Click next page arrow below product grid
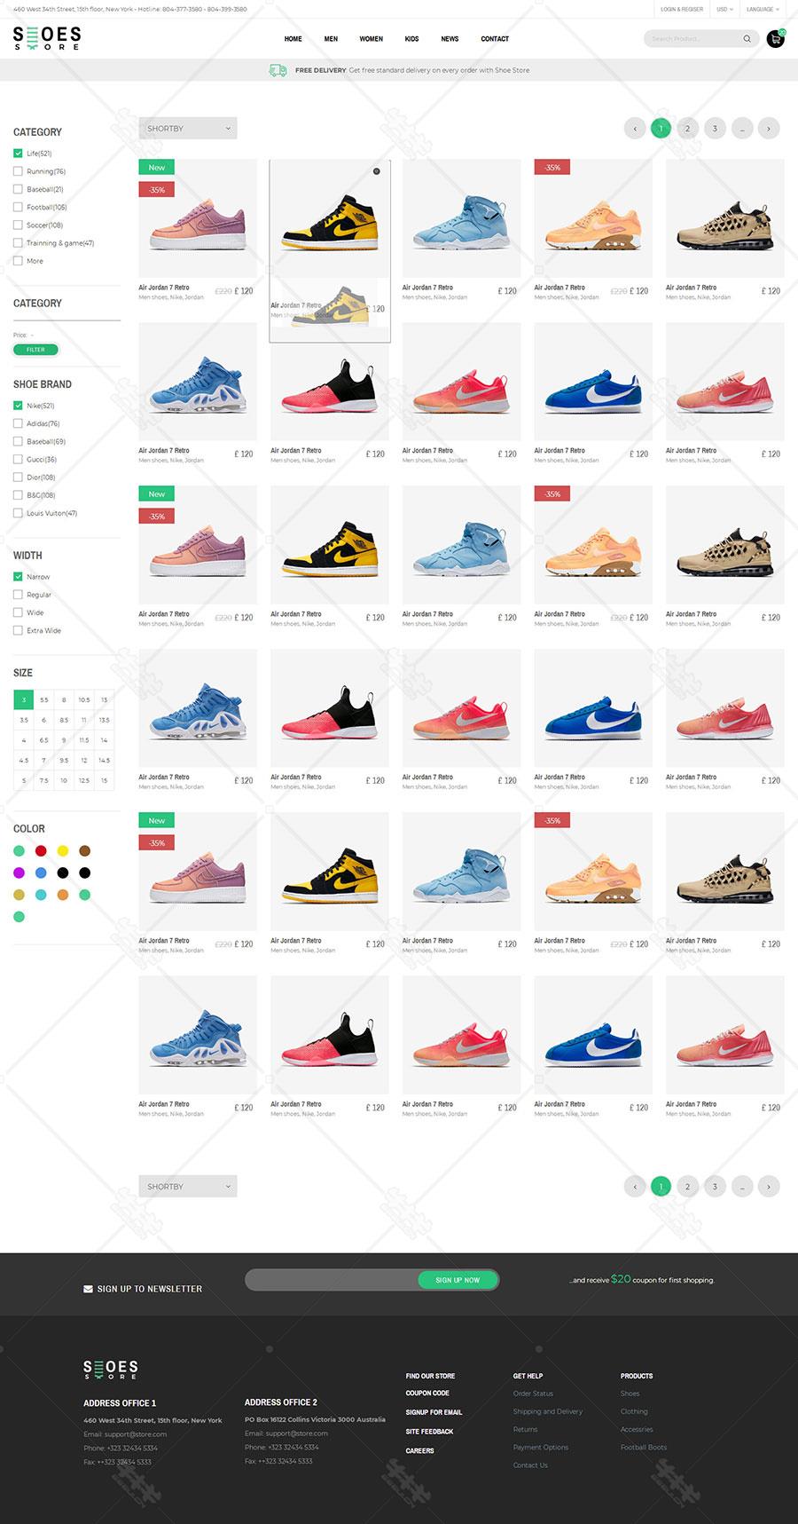 point(769,1186)
